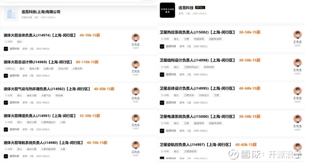Image resolution: width=311 pixels, height=164 pixels.
Task: Click the 80-110k·15薪 salary label
Action: pos(87,62)
